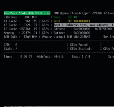Click the AddrMode 64-bit label
Screen dimensions: 114x107
[x=50, y=57]
